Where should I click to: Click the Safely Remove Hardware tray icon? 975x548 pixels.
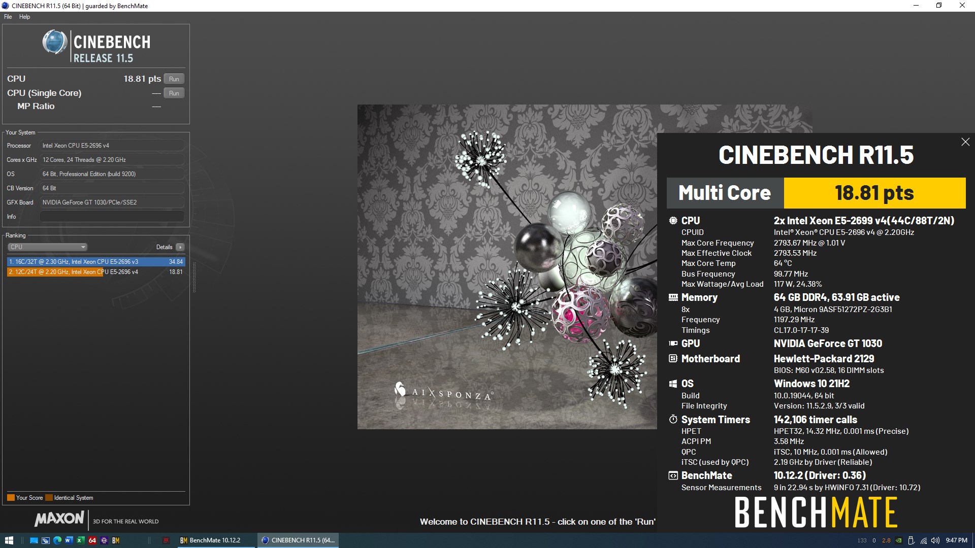pyautogui.click(x=911, y=540)
